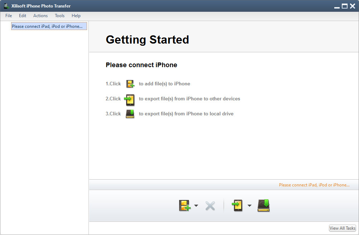Click the Xilisoft app icon in title bar
This screenshot has height=235, width=359.
click(x=6, y=6)
